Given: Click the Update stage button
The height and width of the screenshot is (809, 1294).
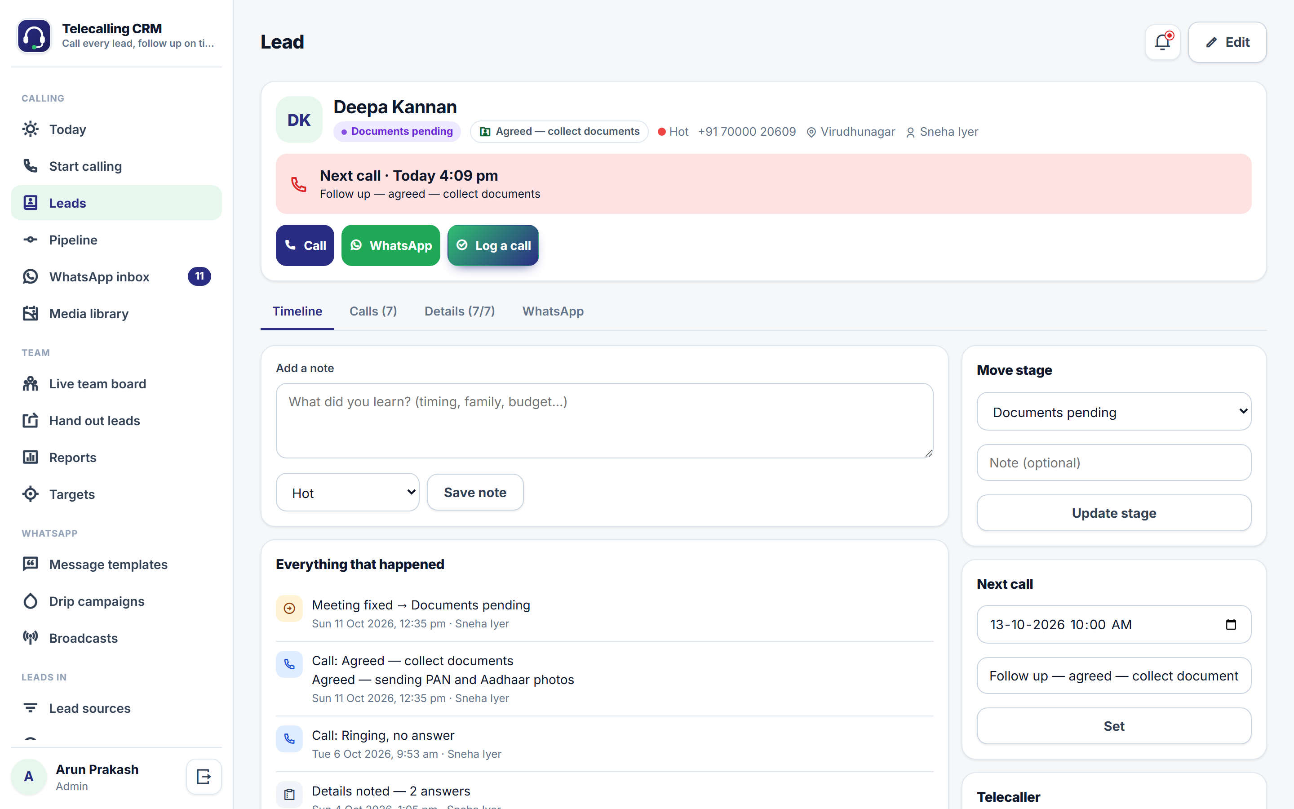Looking at the screenshot, I should click(x=1114, y=513).
